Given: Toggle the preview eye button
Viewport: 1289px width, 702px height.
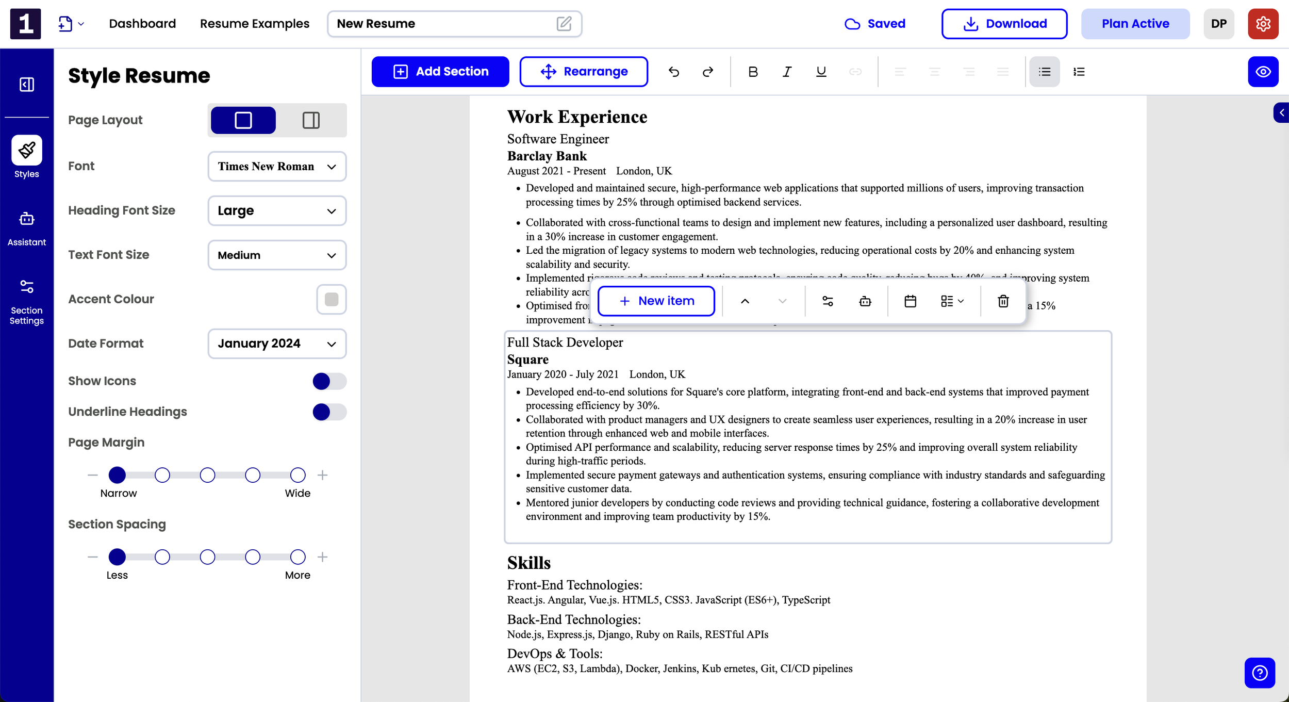Looking at the screenshot, I should [x=1263, y=72].
